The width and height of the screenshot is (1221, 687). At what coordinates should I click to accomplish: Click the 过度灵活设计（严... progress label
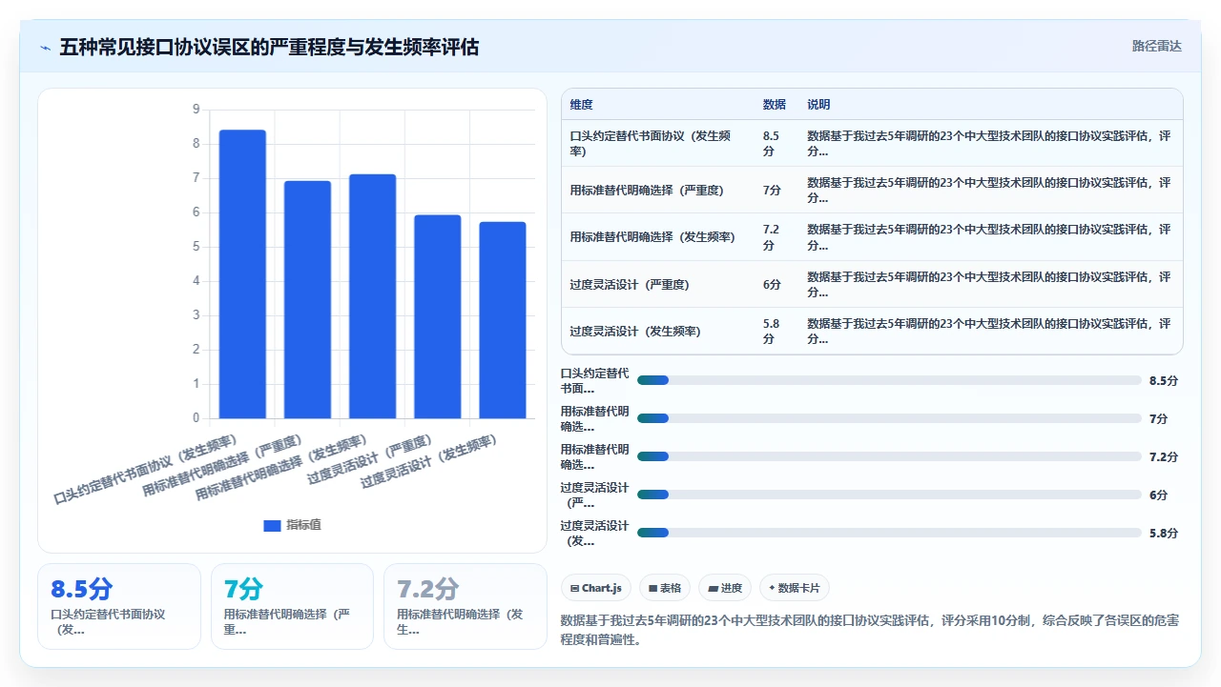tap(594, 495)
